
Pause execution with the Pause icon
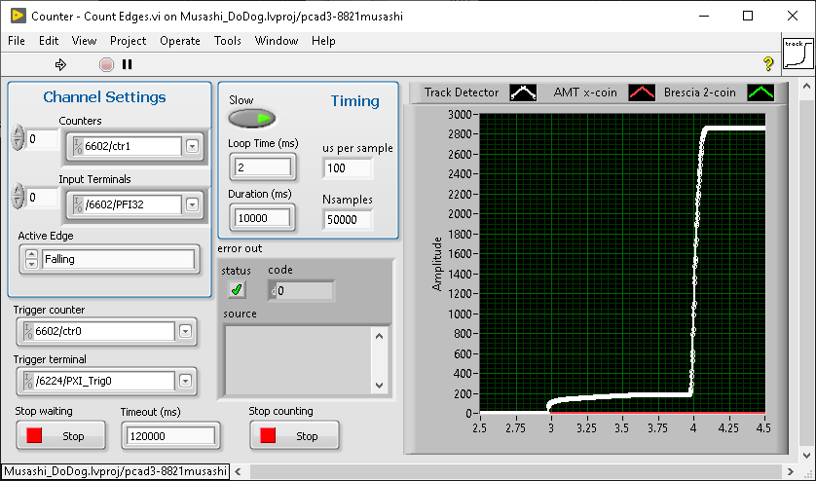click(x=127, y=64)
